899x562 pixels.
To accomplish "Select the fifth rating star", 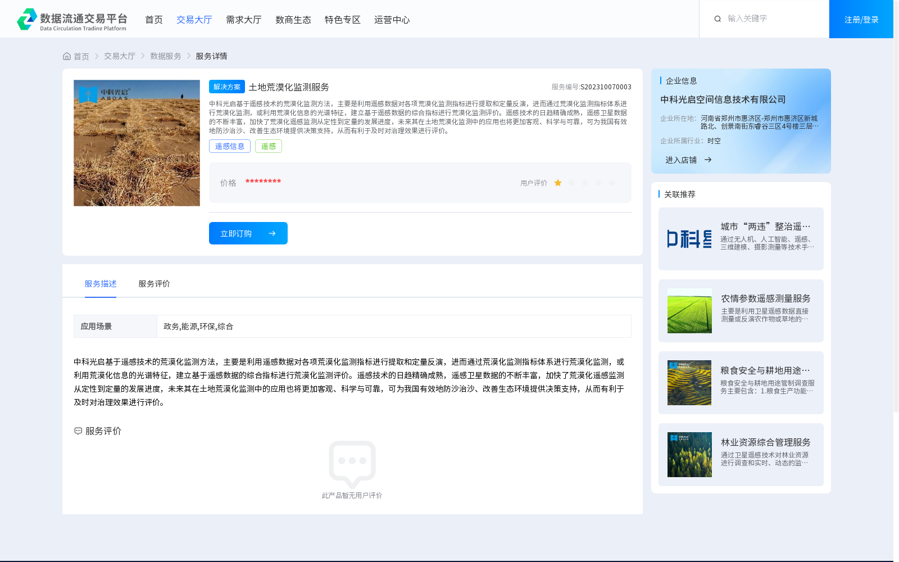I will (x=612, y=183).
